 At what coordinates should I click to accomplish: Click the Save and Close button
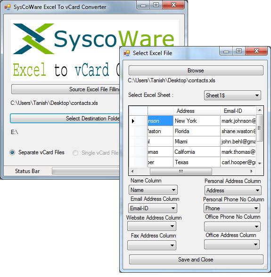point(196,260)
